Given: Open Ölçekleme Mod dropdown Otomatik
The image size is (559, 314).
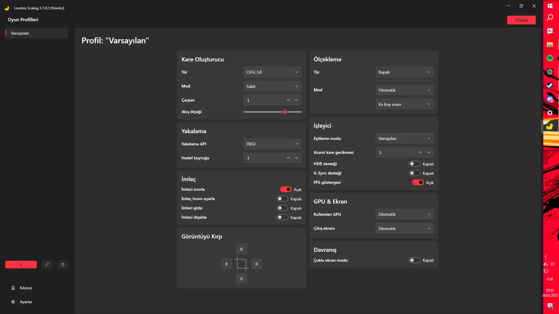Looking at the screenshot, I should tap(404, 90).
